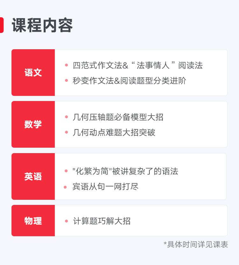Select the 物理 subject label
Image resolution: width=239 pixels, height=265 pixels.
pos(33,221)
